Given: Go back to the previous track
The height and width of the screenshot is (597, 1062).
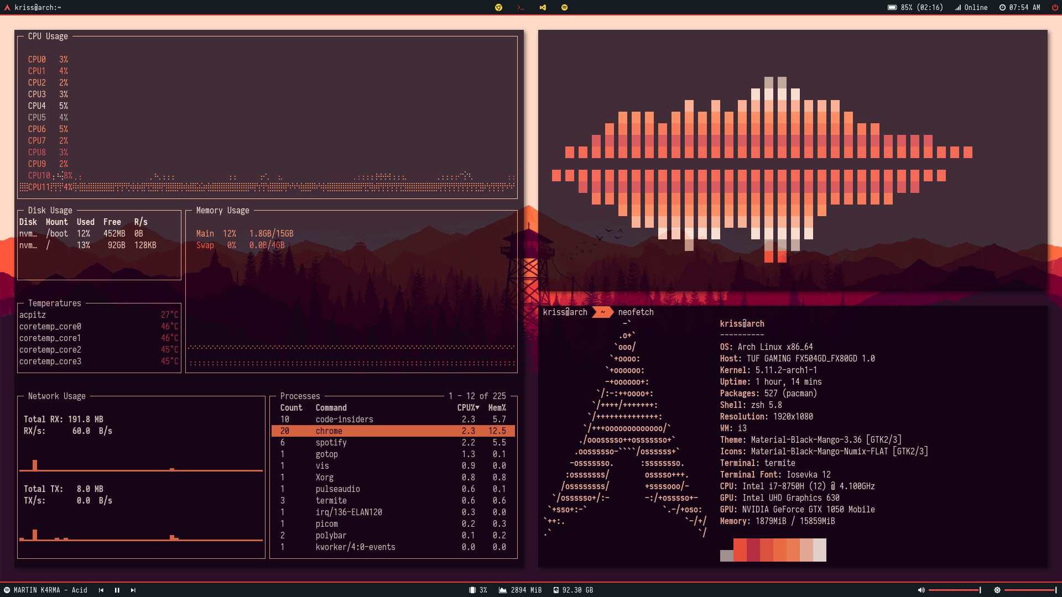Looking at the screenshot, I should [101, 590].
